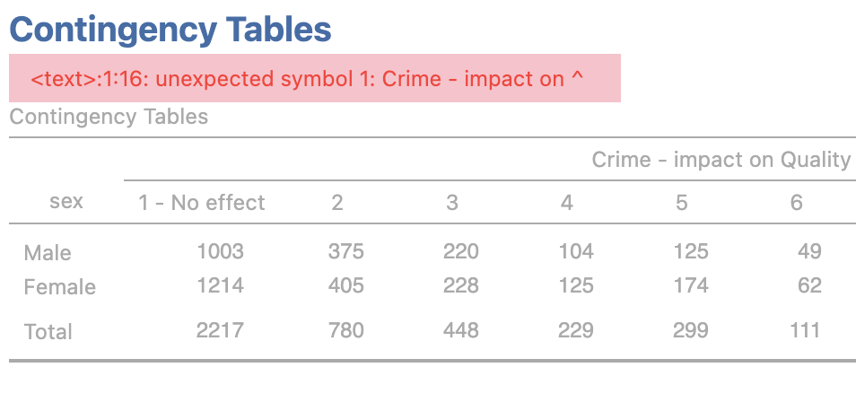Click the grey Contingency Tables table title
Screen dimensions: 856x411
[x=109, y=117]
